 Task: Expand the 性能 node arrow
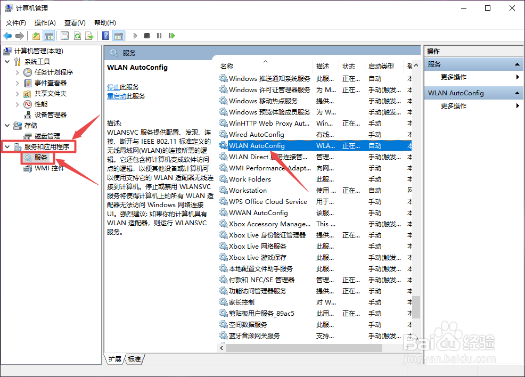point(18,104)
